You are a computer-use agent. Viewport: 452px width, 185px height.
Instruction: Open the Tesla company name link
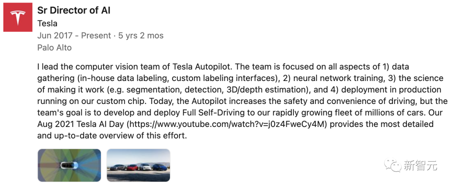coord(47,23)
